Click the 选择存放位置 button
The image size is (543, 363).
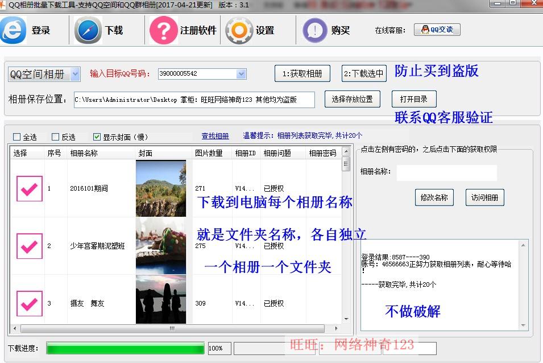coord(352,99)
